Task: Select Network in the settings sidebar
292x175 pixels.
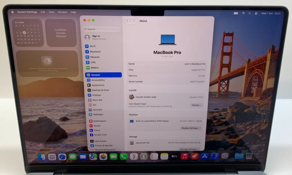Action: coord(92,57)
